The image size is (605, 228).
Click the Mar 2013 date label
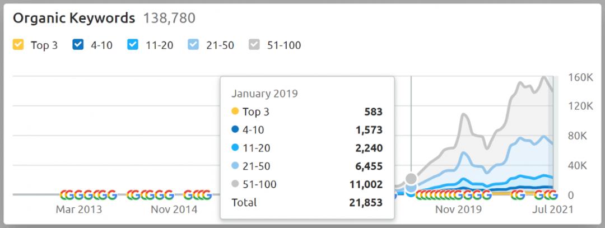(x=78, y=210)
